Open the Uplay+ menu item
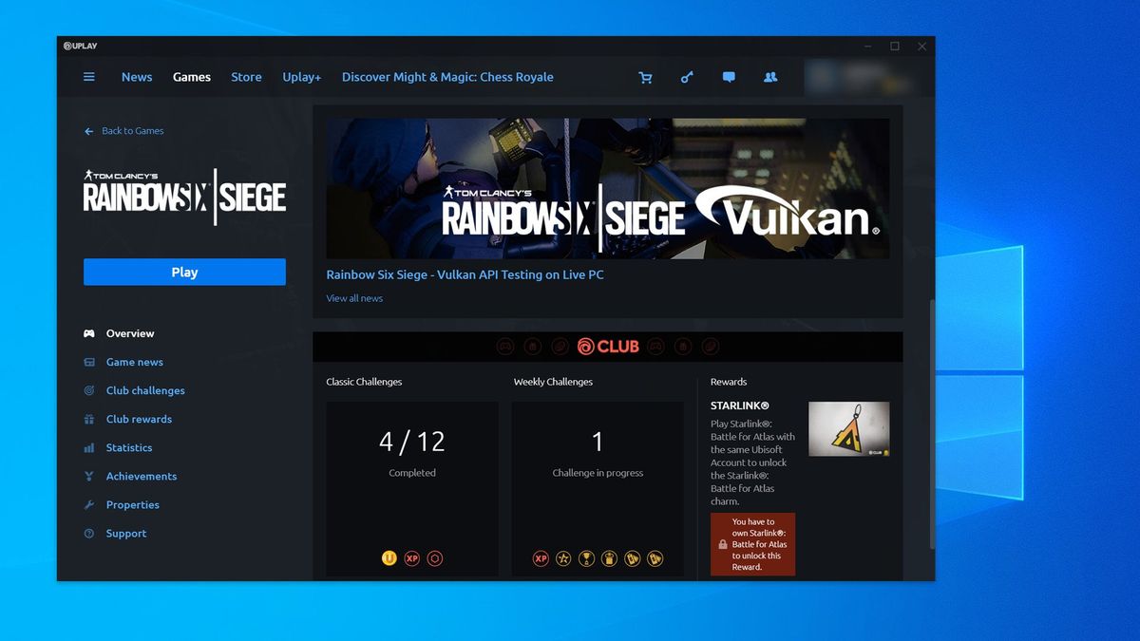 coord(301,77)
